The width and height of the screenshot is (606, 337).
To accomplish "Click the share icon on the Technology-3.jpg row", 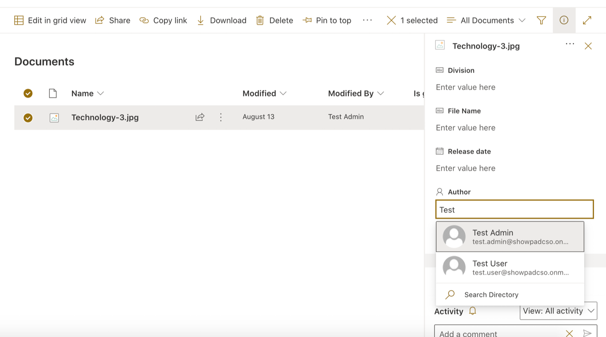I will coord(200,117).
